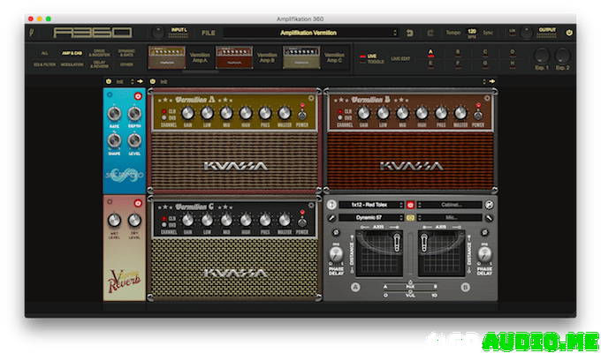This screenshot has height=353, width=601.
Task: Open the FILE menu
Action: 209,33
